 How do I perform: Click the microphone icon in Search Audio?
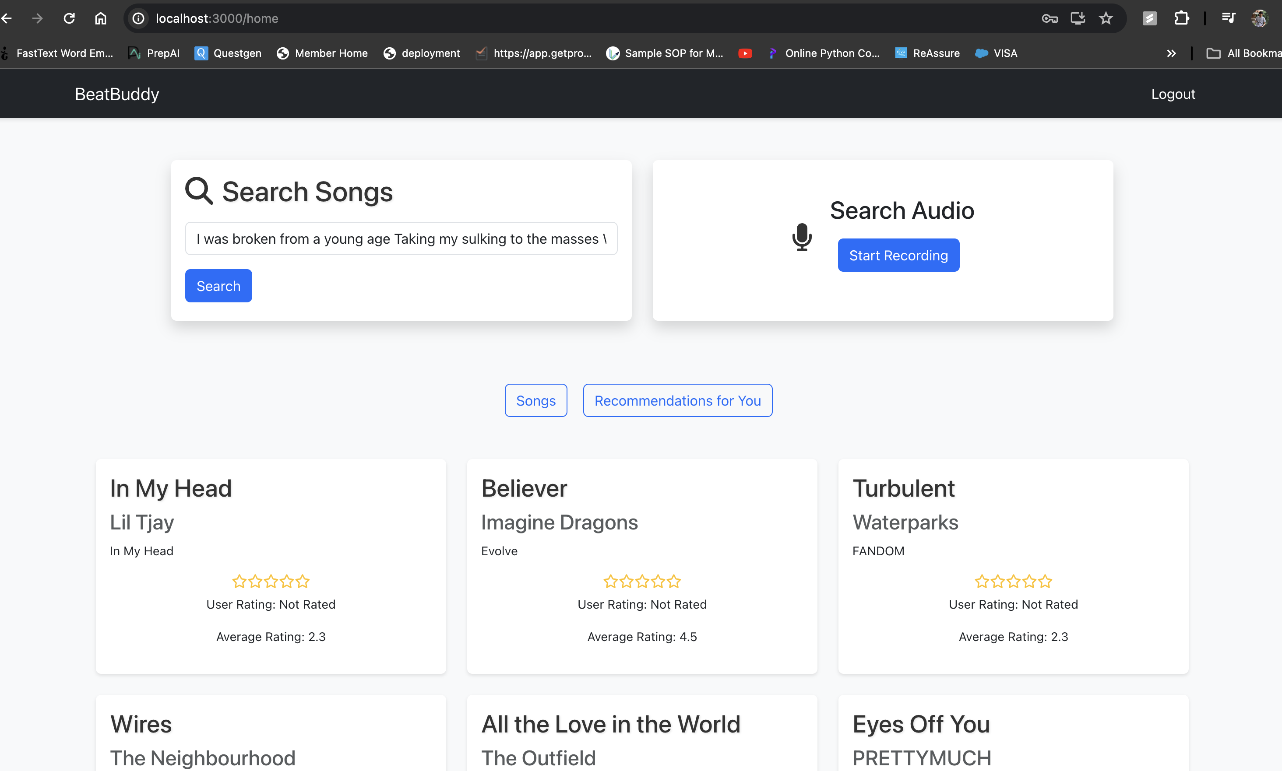point(801,238)
